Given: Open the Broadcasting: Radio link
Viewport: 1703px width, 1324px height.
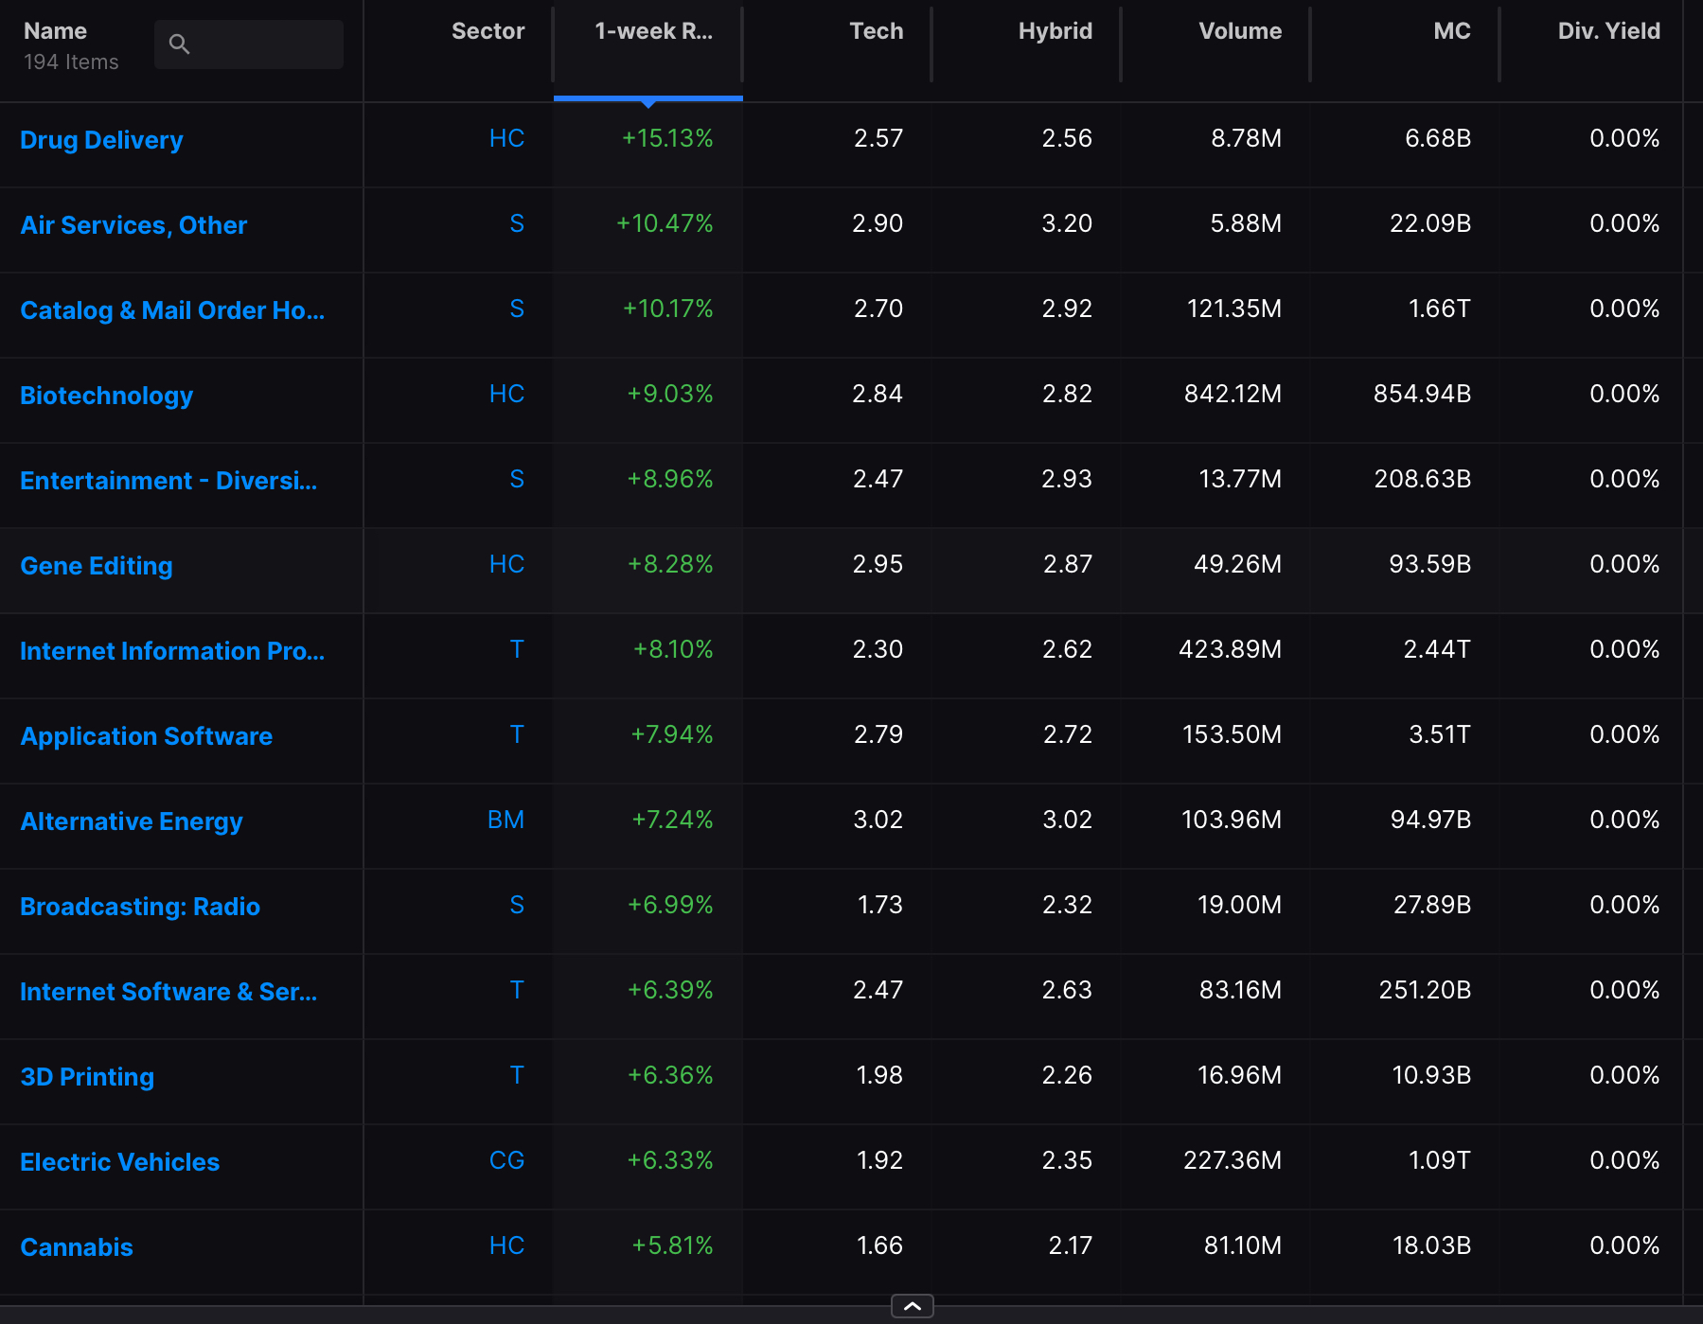Looking at the screenshot, I should (140, 907).
